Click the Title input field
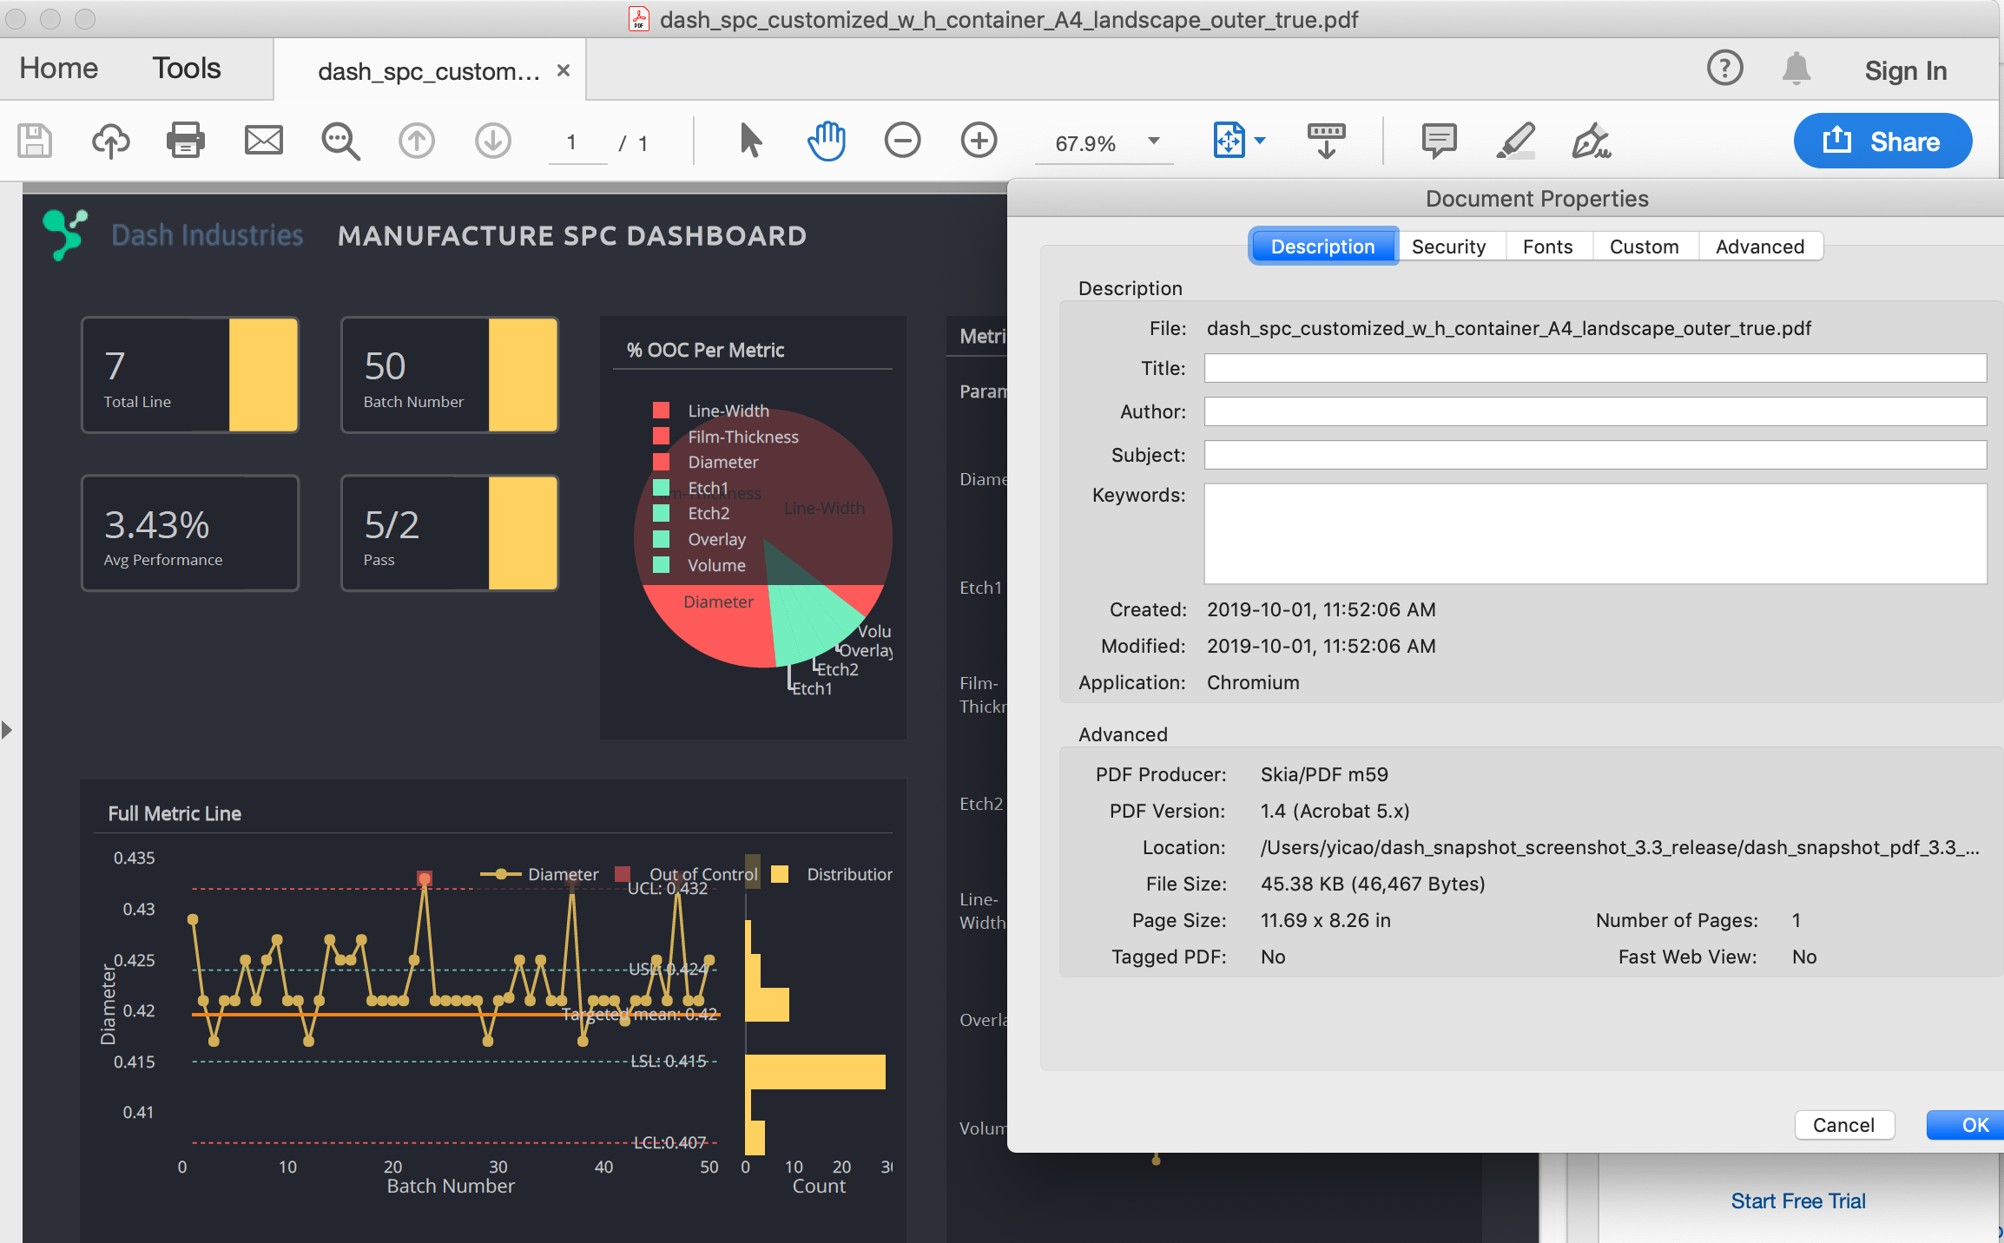 coord(1594,368)
